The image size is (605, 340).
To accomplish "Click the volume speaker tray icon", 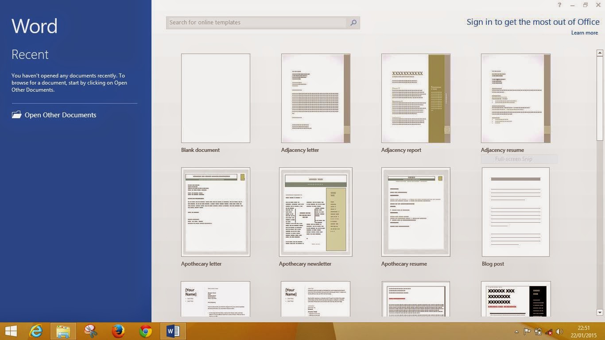I will [559, 331].
